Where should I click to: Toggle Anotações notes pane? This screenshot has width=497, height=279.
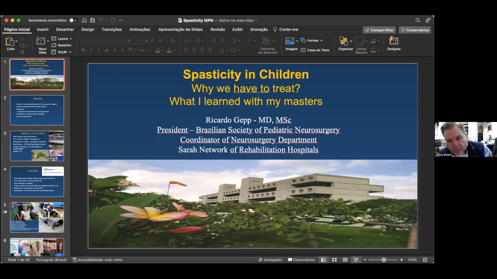[270, 260]
